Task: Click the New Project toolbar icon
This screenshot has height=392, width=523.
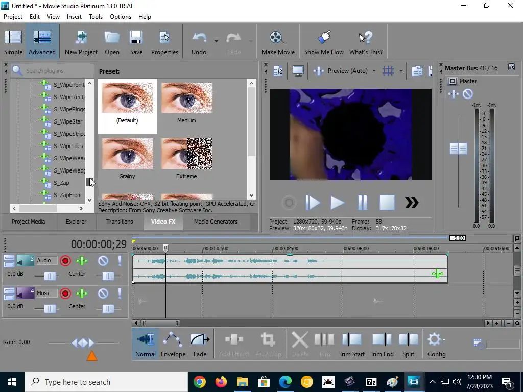Action: point(81,42)
